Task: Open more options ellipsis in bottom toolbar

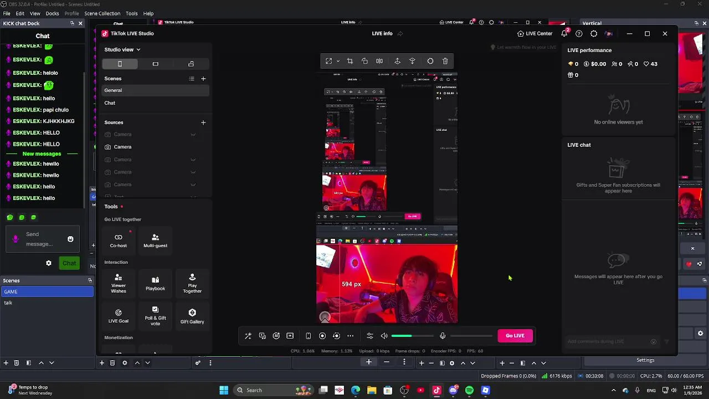Action: (350, 336)
